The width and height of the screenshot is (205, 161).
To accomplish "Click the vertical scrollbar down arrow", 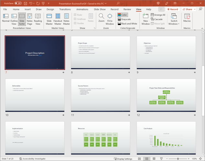I will pyautogui.click(x=203, y=155).
